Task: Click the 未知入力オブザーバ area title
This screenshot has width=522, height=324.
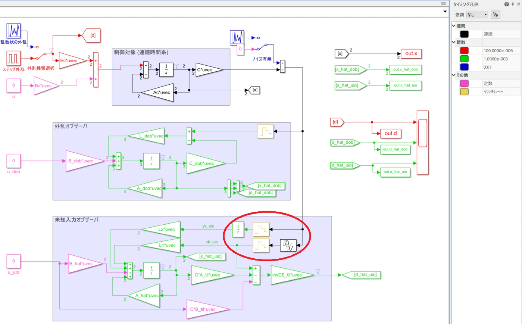Action: point(76,220)
